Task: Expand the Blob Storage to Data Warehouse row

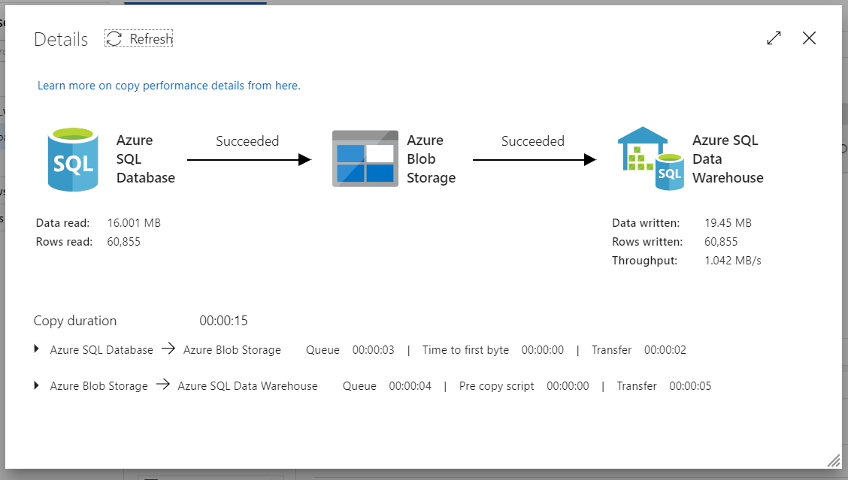Action: [x=38, y=385]
